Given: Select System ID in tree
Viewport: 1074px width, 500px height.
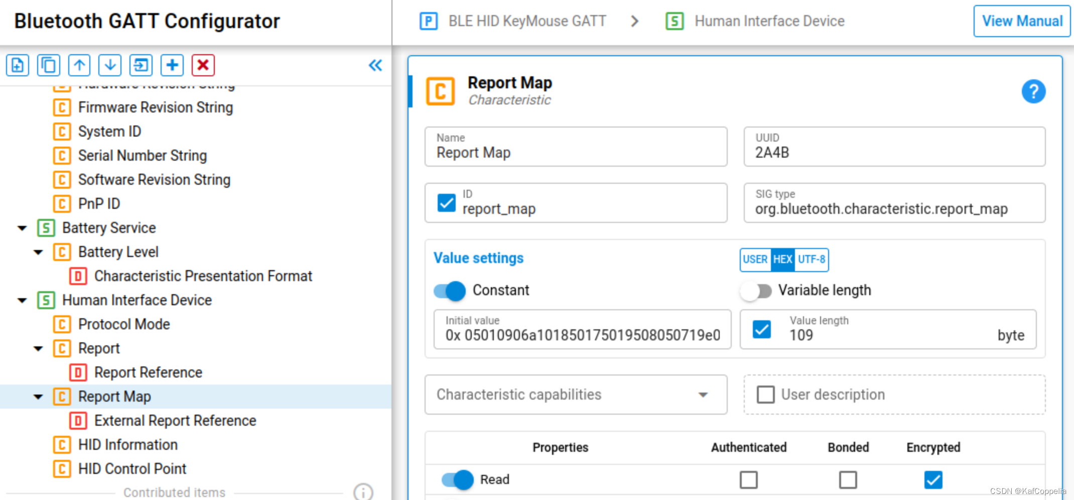Looking at the screenshot, I should coord(109,132).
